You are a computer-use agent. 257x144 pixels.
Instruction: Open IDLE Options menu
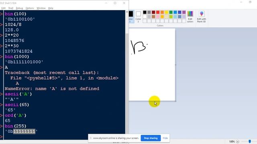pos(30,8)
